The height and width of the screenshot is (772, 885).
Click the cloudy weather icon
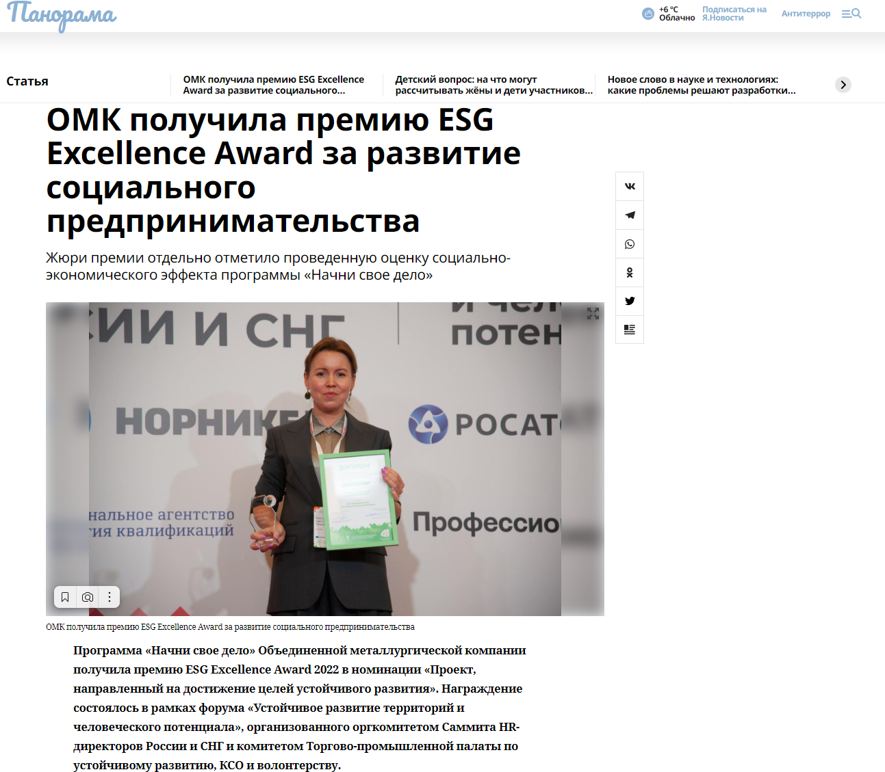point(648,14)
